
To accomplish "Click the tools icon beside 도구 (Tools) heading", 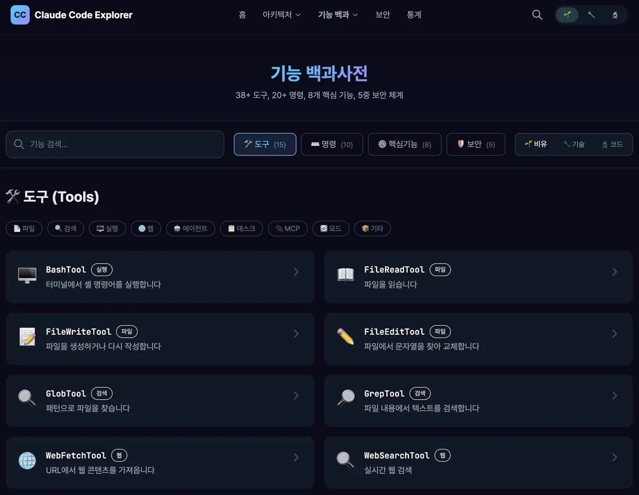I will click(x=13, y=197).
